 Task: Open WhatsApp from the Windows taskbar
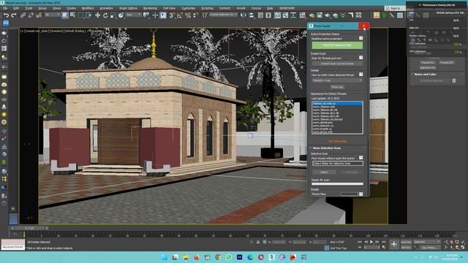[229, 257]
